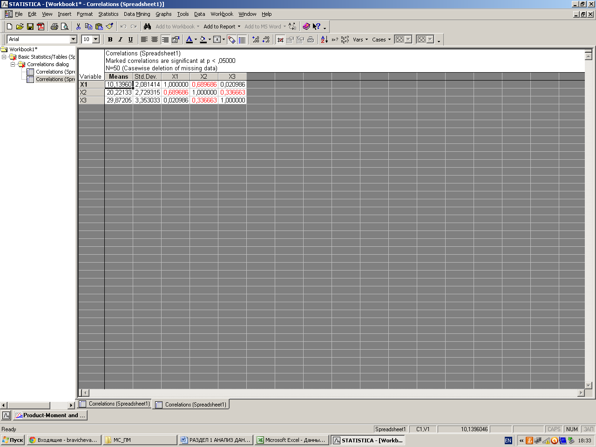The height and width of the screenshot is (447, 596).
Task: Toggle marked cells display icon
Action: point(280,40)
